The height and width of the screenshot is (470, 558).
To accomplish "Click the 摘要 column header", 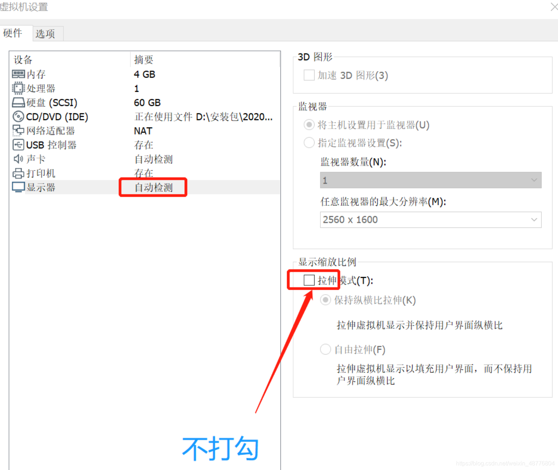I will (205, 59).
